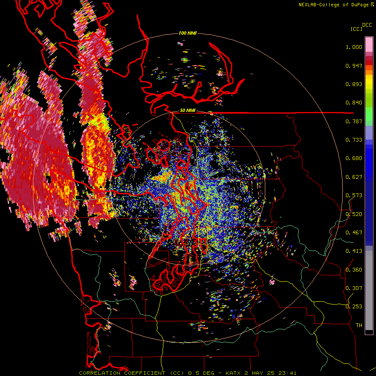Click the DCC label above the color scale
This screenshot has width=376, height=376.
pos(367,25)
